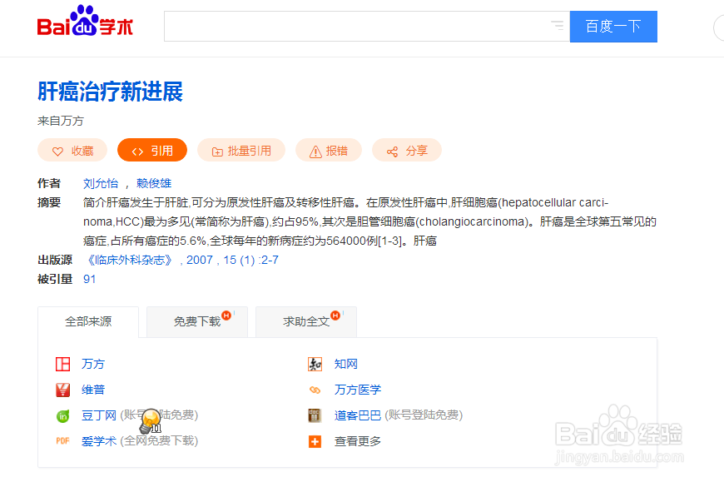Viewport: 724px width, 482px height.
Task: Click the 百度一下 search button
Action: (x=613, y=27)
